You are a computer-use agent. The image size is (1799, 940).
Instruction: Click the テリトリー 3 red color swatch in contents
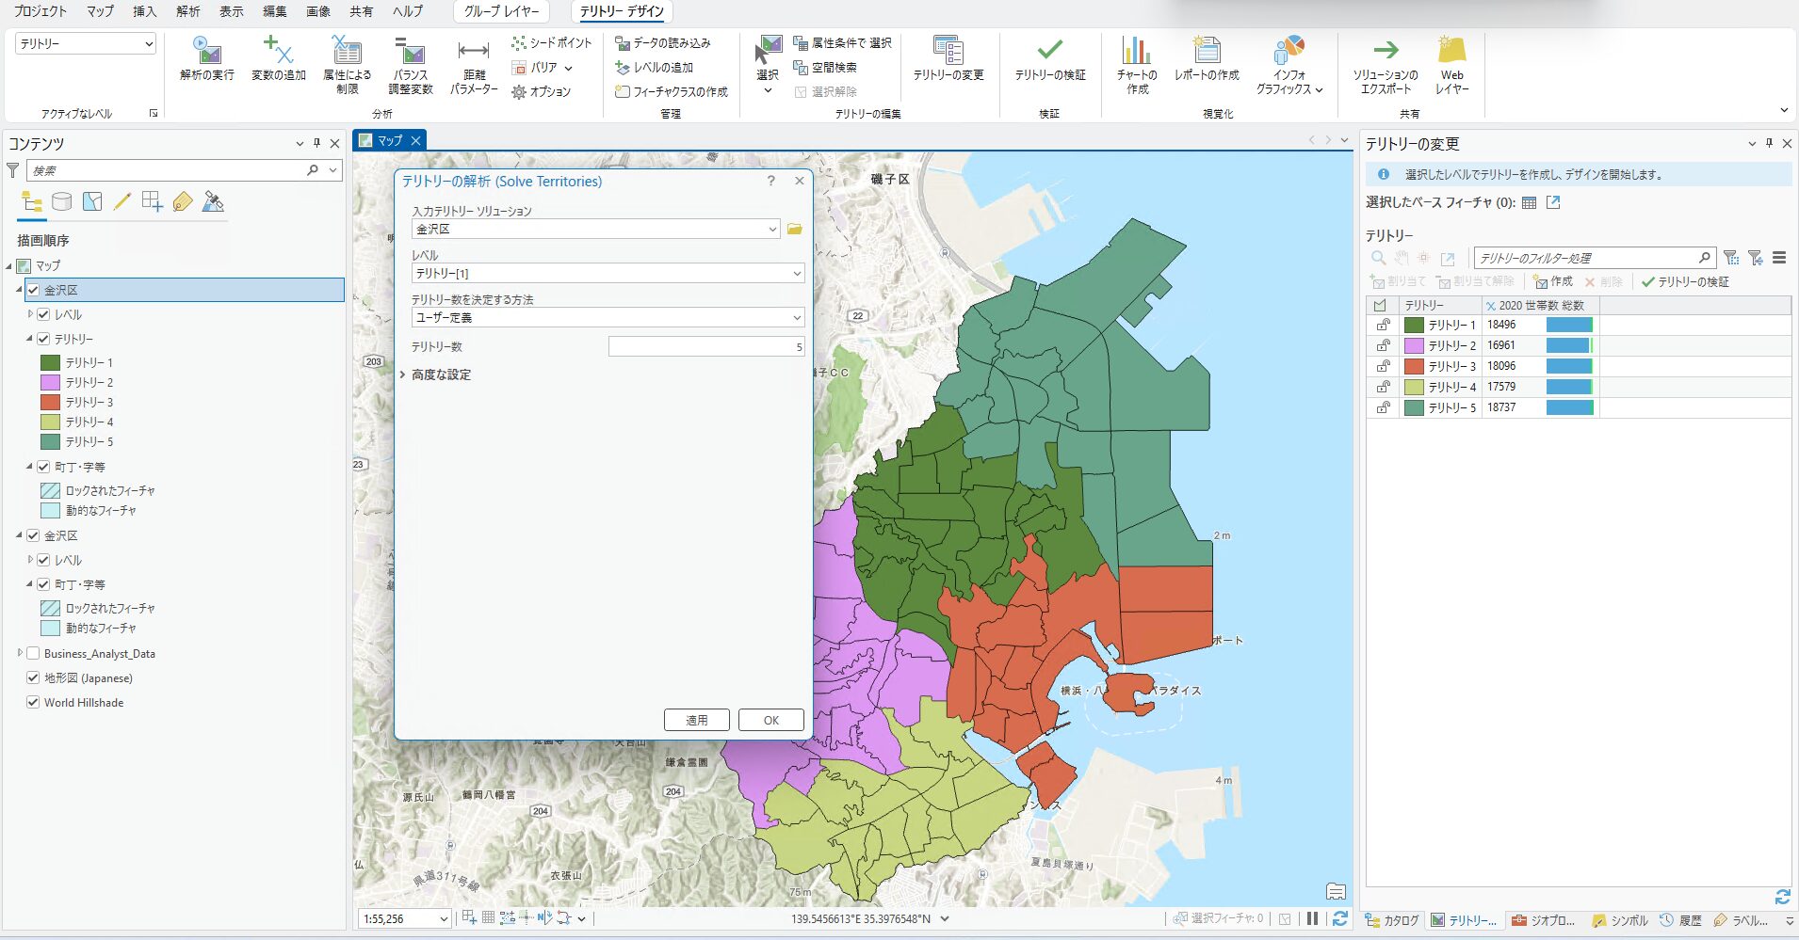pyautogui.click(x=50, y=402)
